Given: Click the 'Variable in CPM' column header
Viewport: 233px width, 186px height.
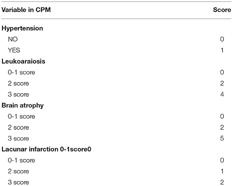Looking at the screenshot, I should tap(26, 10).
